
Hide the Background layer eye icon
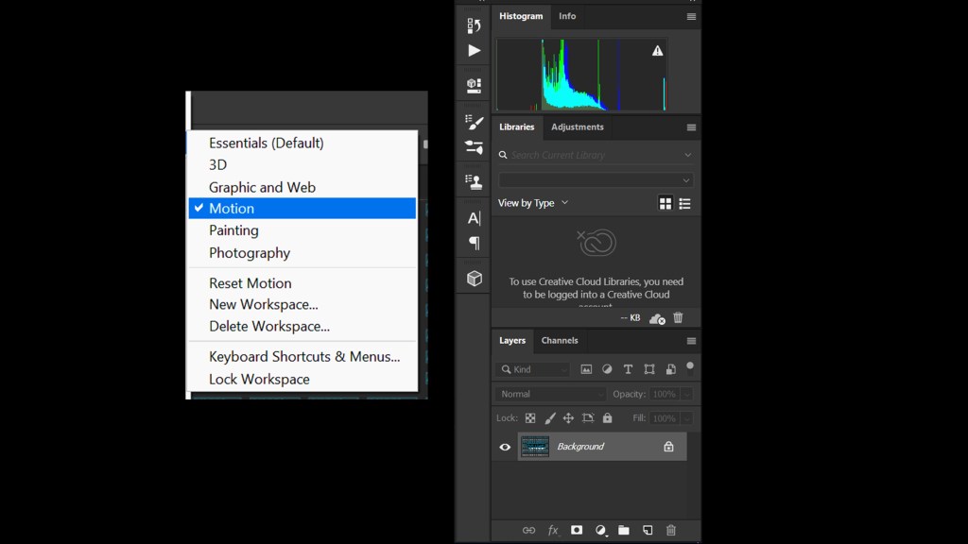coord(505,447)
